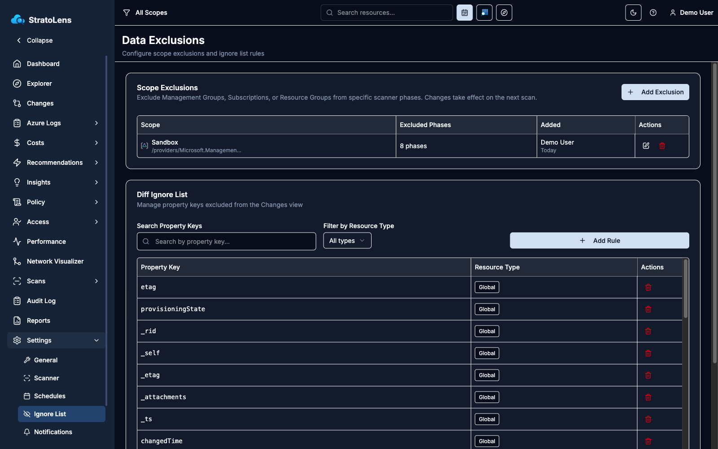The height and width of the screenshot is (449, 718).
Task: Click the Sandbox management group icon
Action: [144, 146]
